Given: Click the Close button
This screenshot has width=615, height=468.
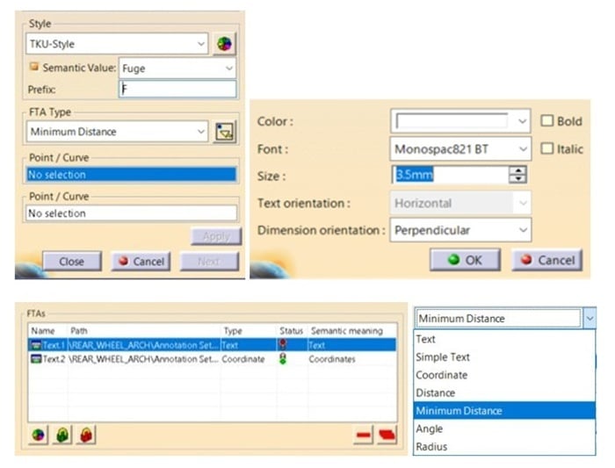Looking at the screenshot, I should coord(72,262).
